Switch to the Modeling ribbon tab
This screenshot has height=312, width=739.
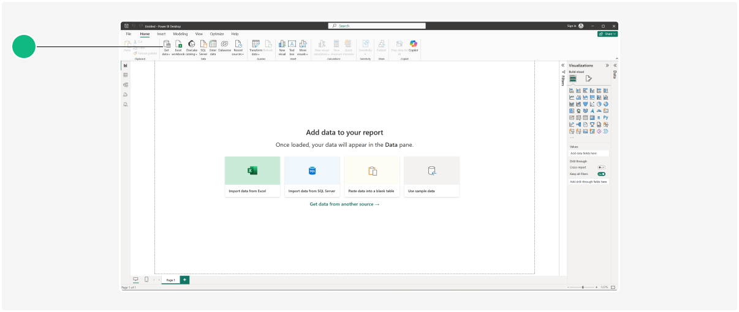(180, 34)
